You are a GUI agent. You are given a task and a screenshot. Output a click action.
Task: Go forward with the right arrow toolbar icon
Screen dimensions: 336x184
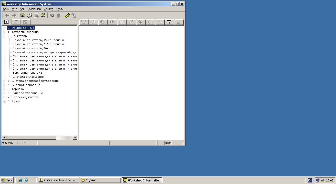click(14, 16)
